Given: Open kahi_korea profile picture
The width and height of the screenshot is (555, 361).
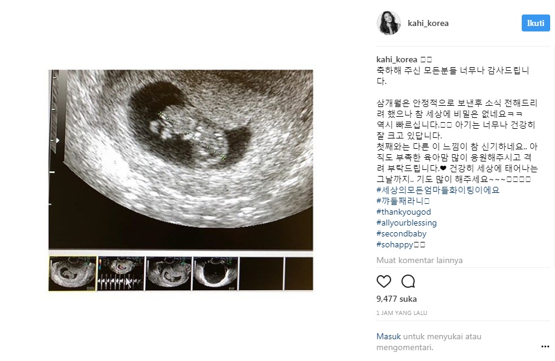Looking at the screenshot, I should click(388, 23).
